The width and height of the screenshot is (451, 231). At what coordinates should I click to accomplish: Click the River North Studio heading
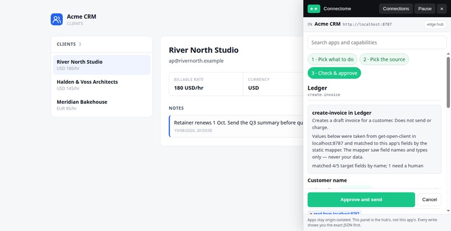(x=204, y=50)
